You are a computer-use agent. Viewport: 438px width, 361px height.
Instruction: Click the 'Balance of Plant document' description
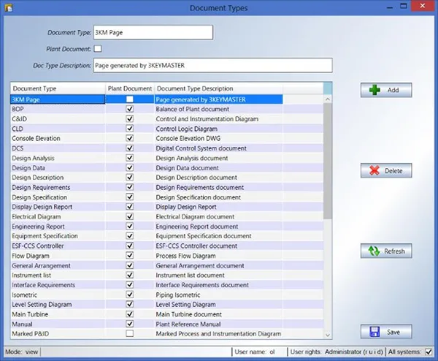[219, 109]
